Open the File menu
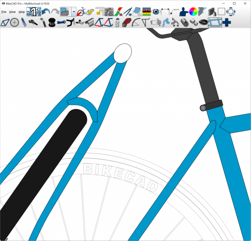Viewport: 251px width, 241px height. tap(4, 12)
